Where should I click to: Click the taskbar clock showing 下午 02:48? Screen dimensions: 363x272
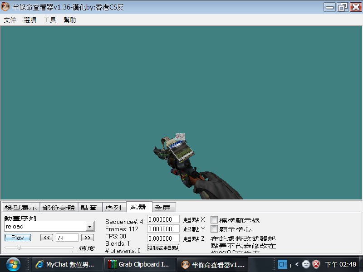pyautogui.click(x=340, y=264)
